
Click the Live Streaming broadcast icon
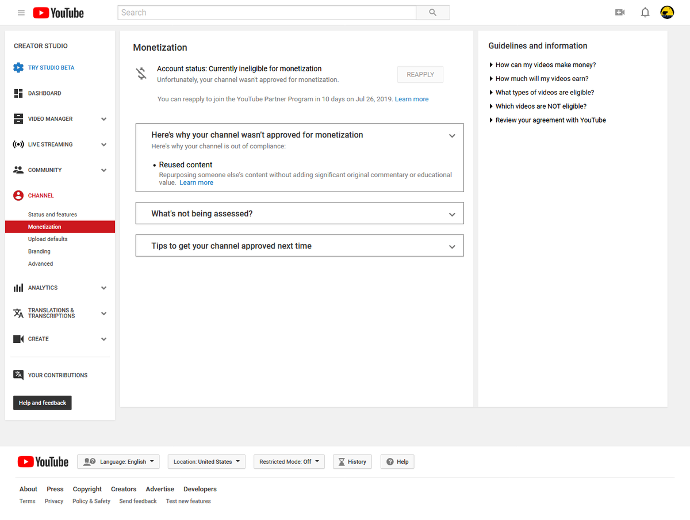[x=18, y=144]
